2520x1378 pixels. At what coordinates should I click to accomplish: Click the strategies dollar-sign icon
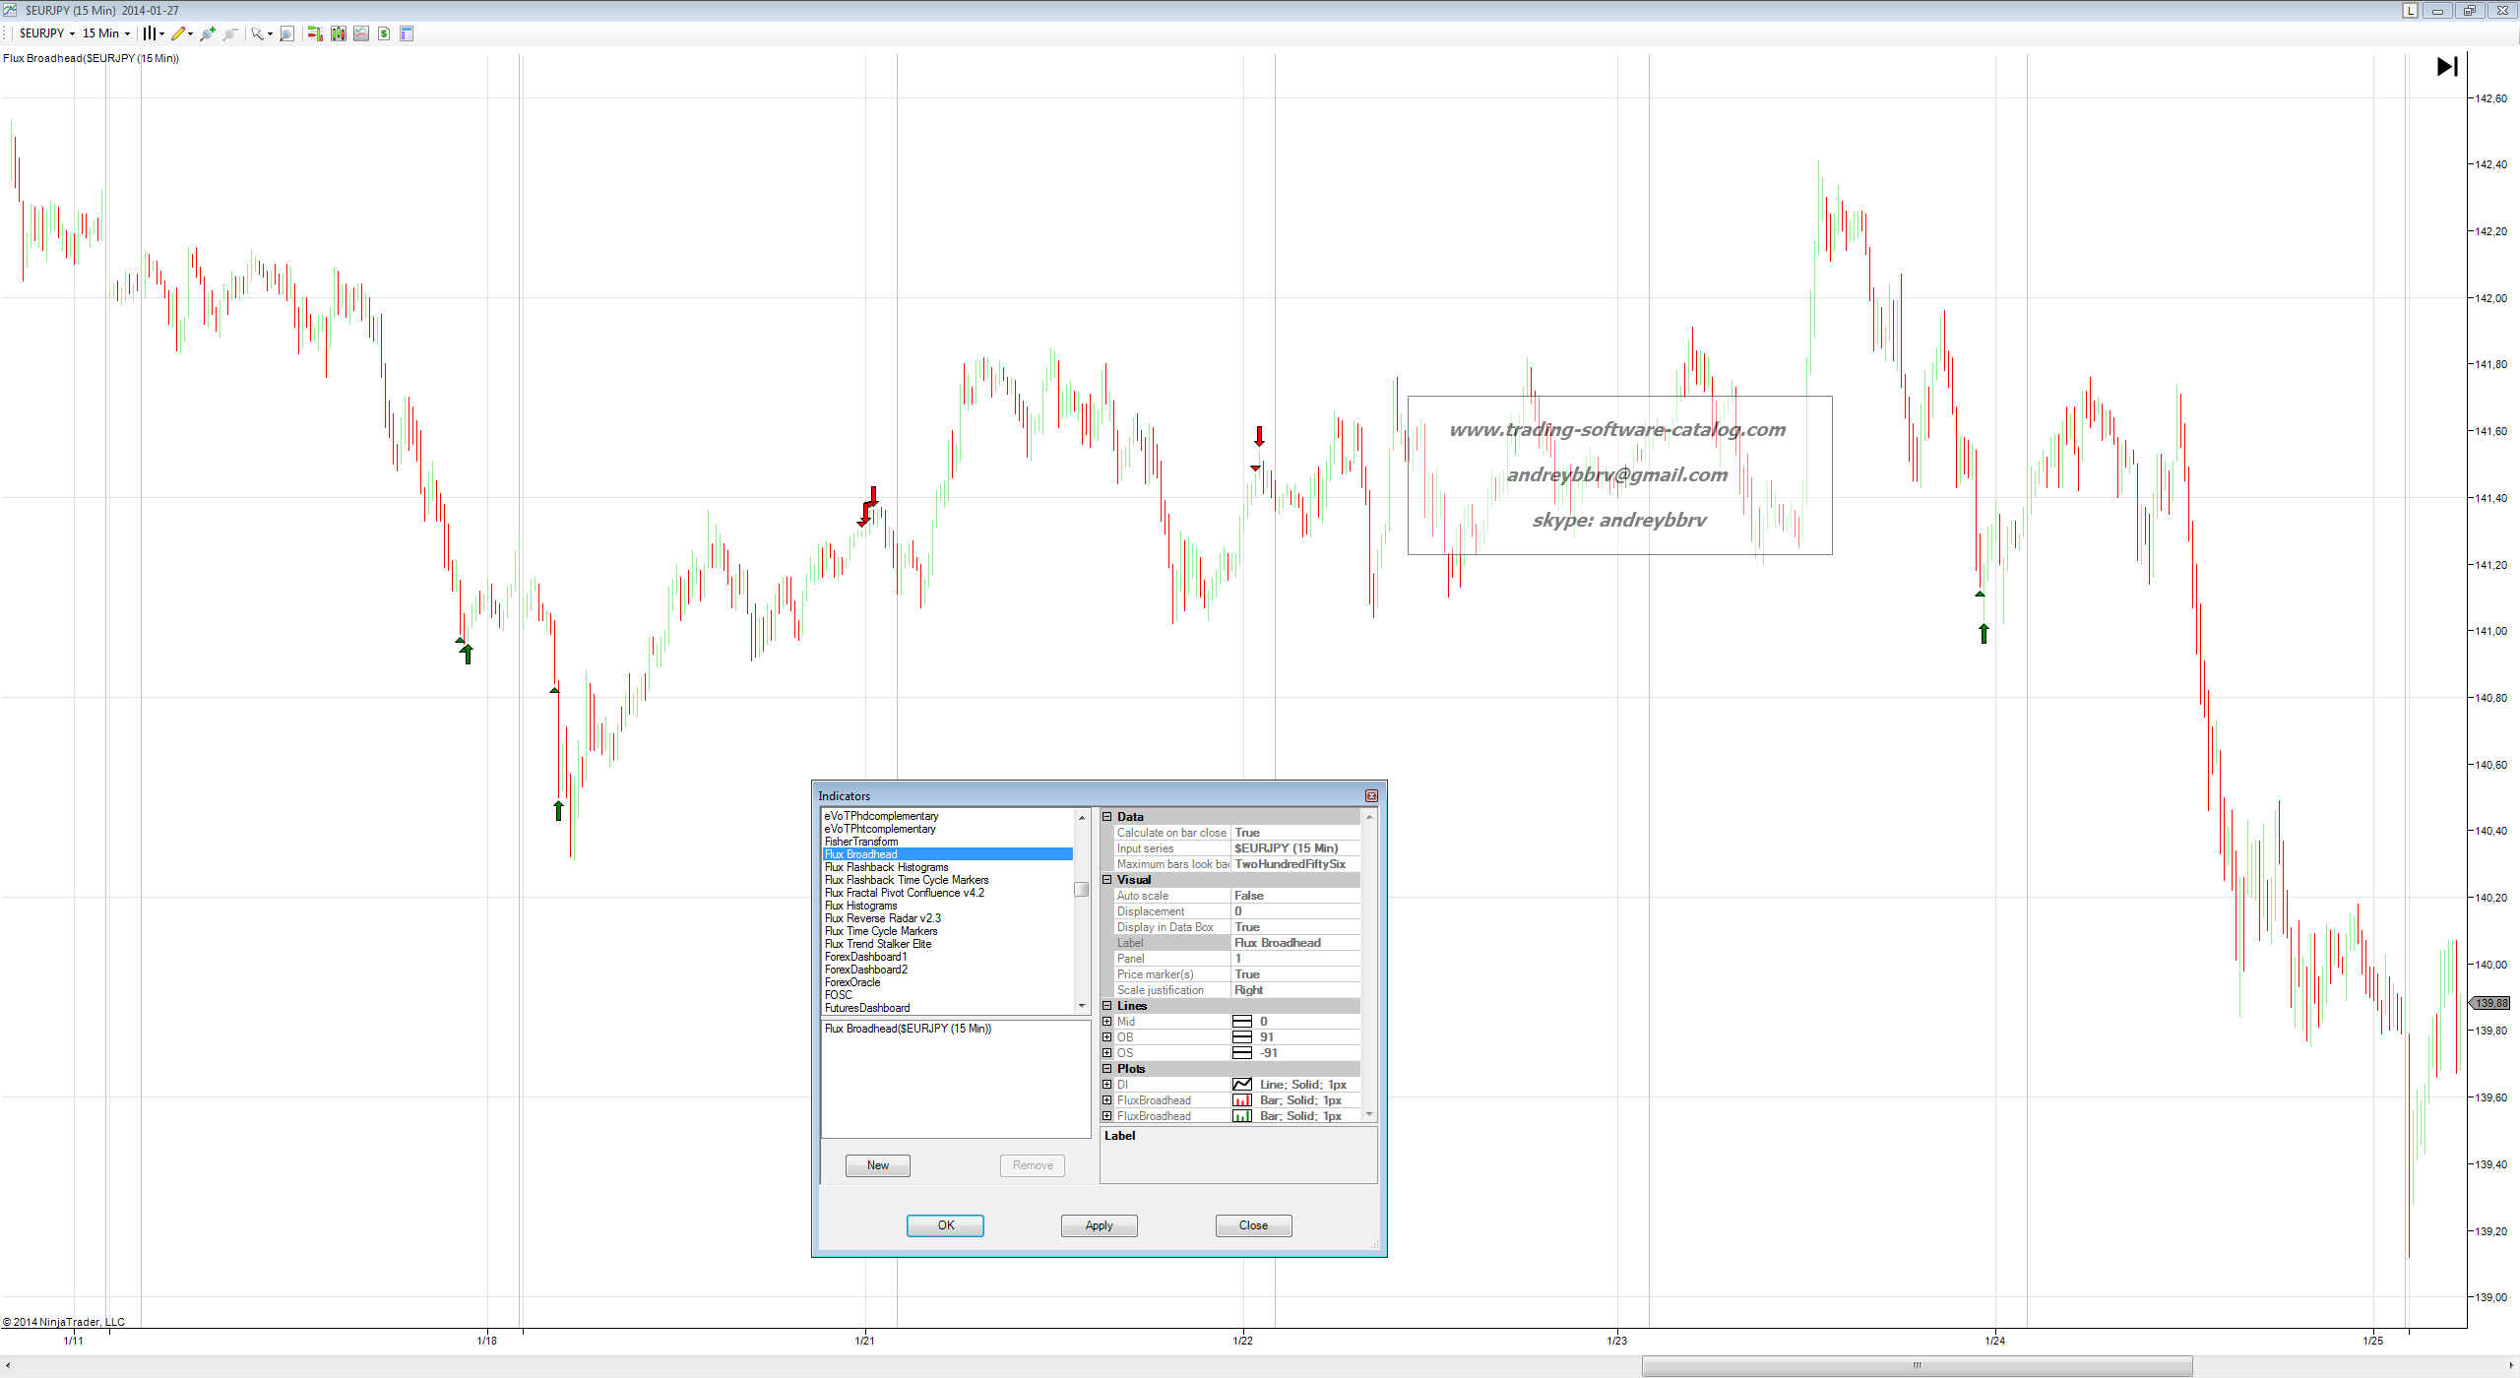384,33
